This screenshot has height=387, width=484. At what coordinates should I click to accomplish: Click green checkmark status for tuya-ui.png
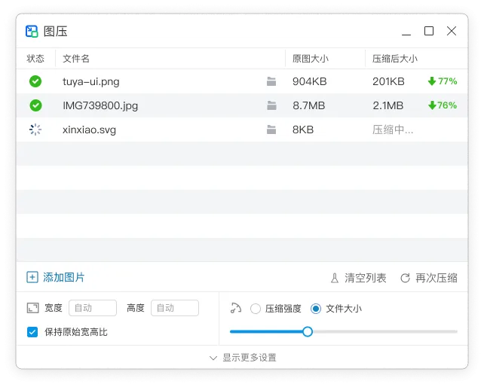[x=35, y=81]
